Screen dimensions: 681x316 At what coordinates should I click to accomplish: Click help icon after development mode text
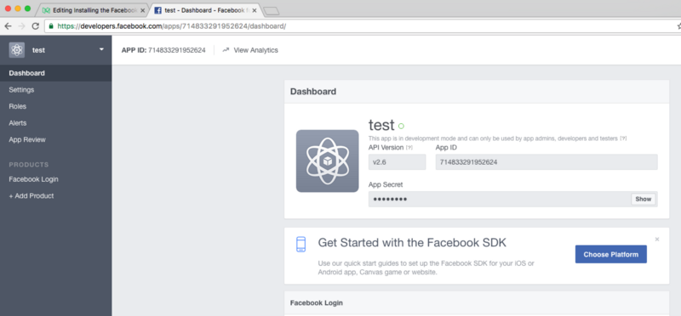point(623,138)
